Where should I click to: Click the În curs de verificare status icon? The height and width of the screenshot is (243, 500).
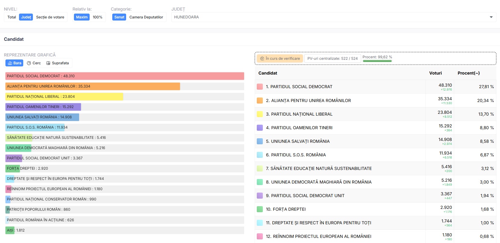click(262, 59)
